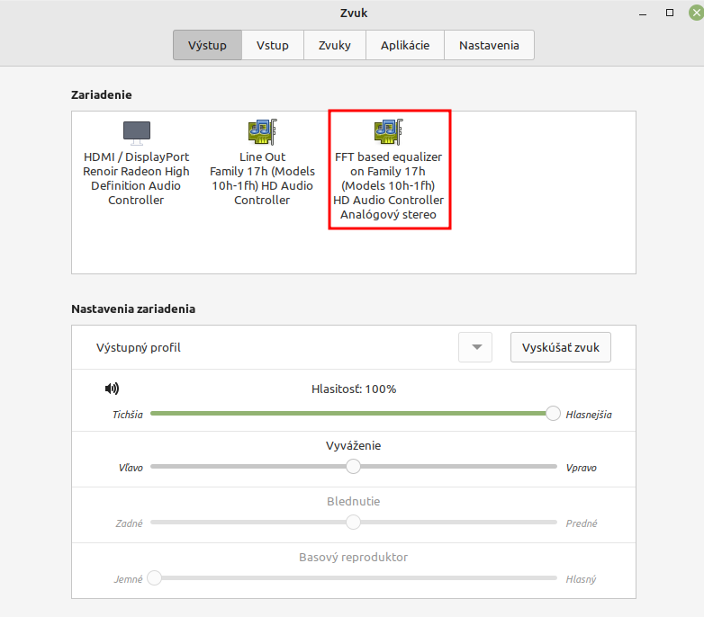Open the Zvuky tab
704x617 pixels.
tap(334, 45)
